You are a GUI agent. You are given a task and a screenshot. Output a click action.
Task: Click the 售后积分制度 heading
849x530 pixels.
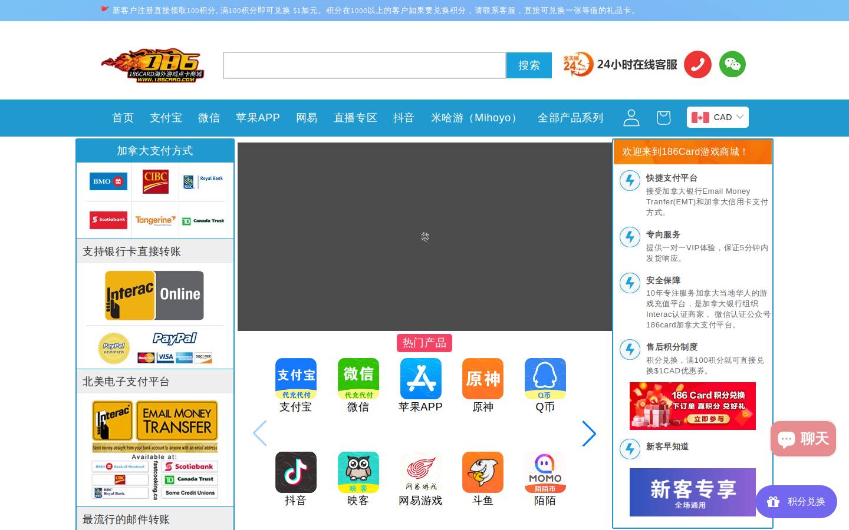(672, 347)
